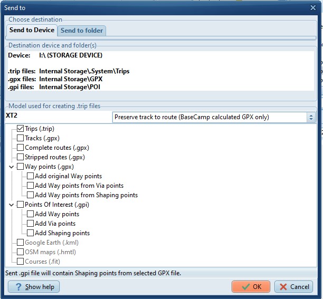Check the Stripped routes (.gpx) box
Screen dimensions: 323x299
click(x=21, y=157)
